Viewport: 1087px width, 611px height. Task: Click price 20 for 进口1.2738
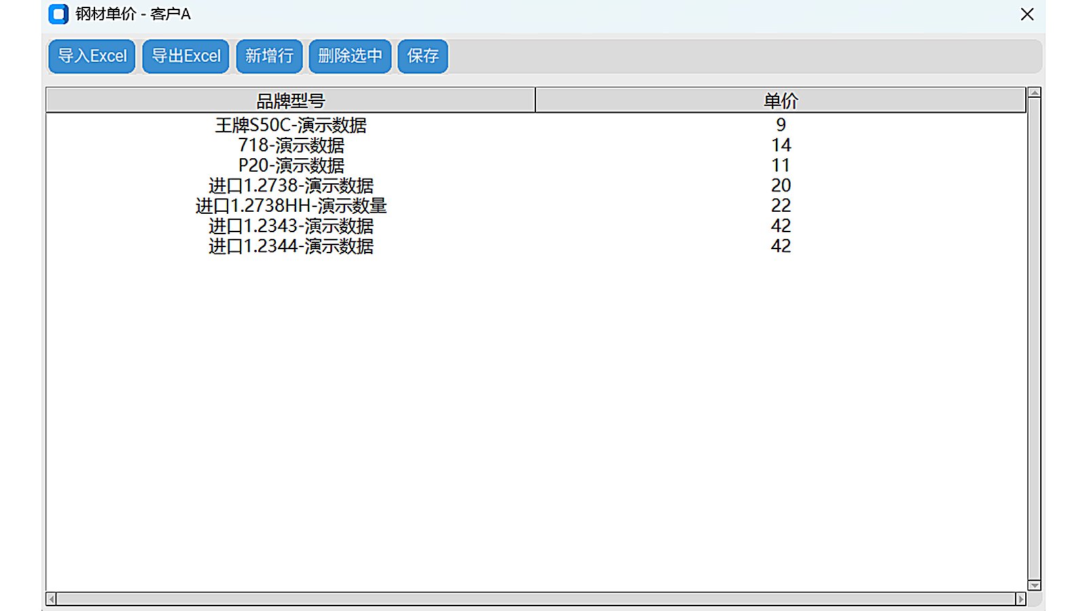tap(781, 185)
